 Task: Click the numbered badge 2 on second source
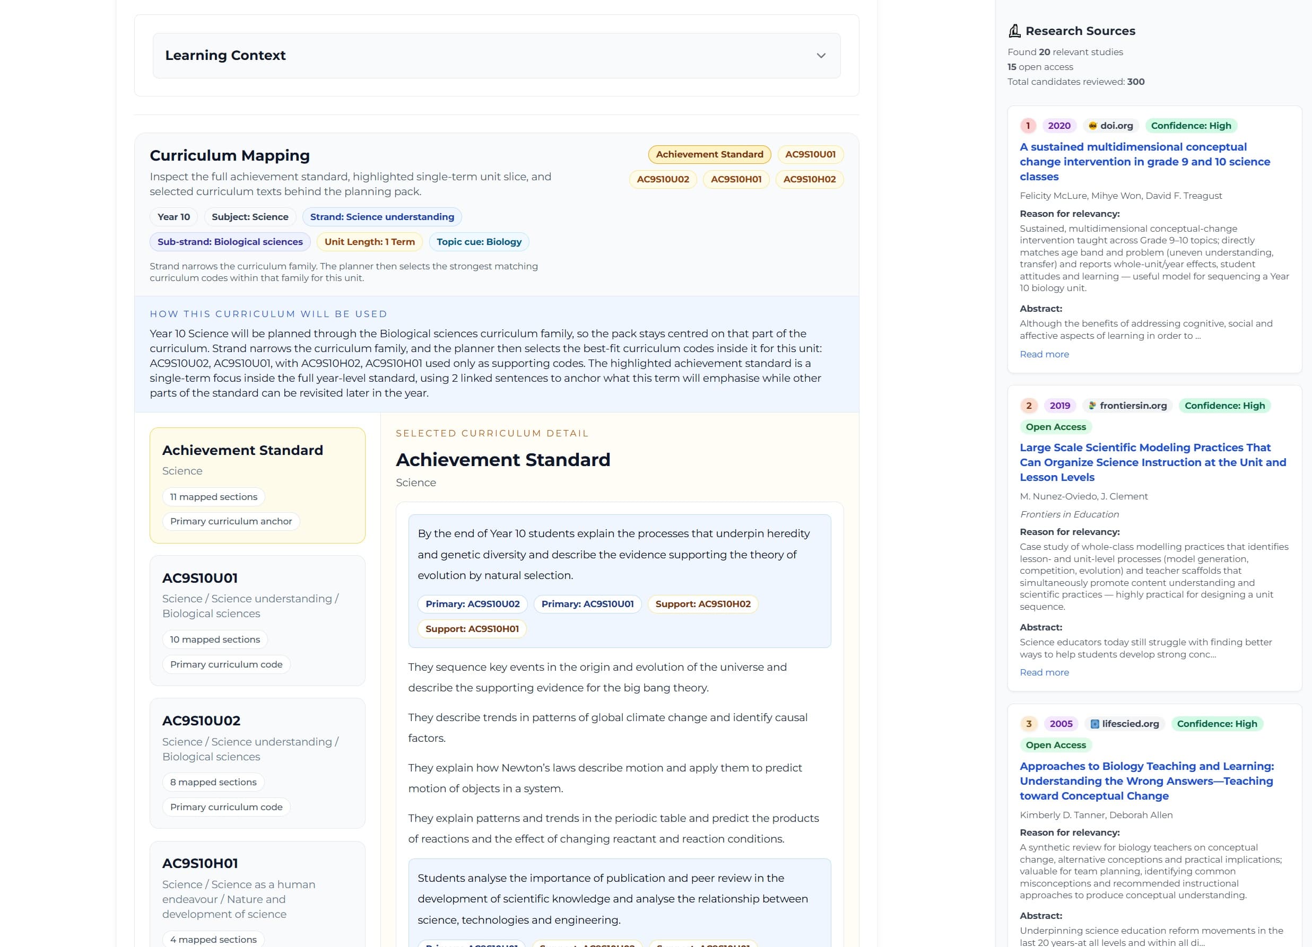point(1029,405)
